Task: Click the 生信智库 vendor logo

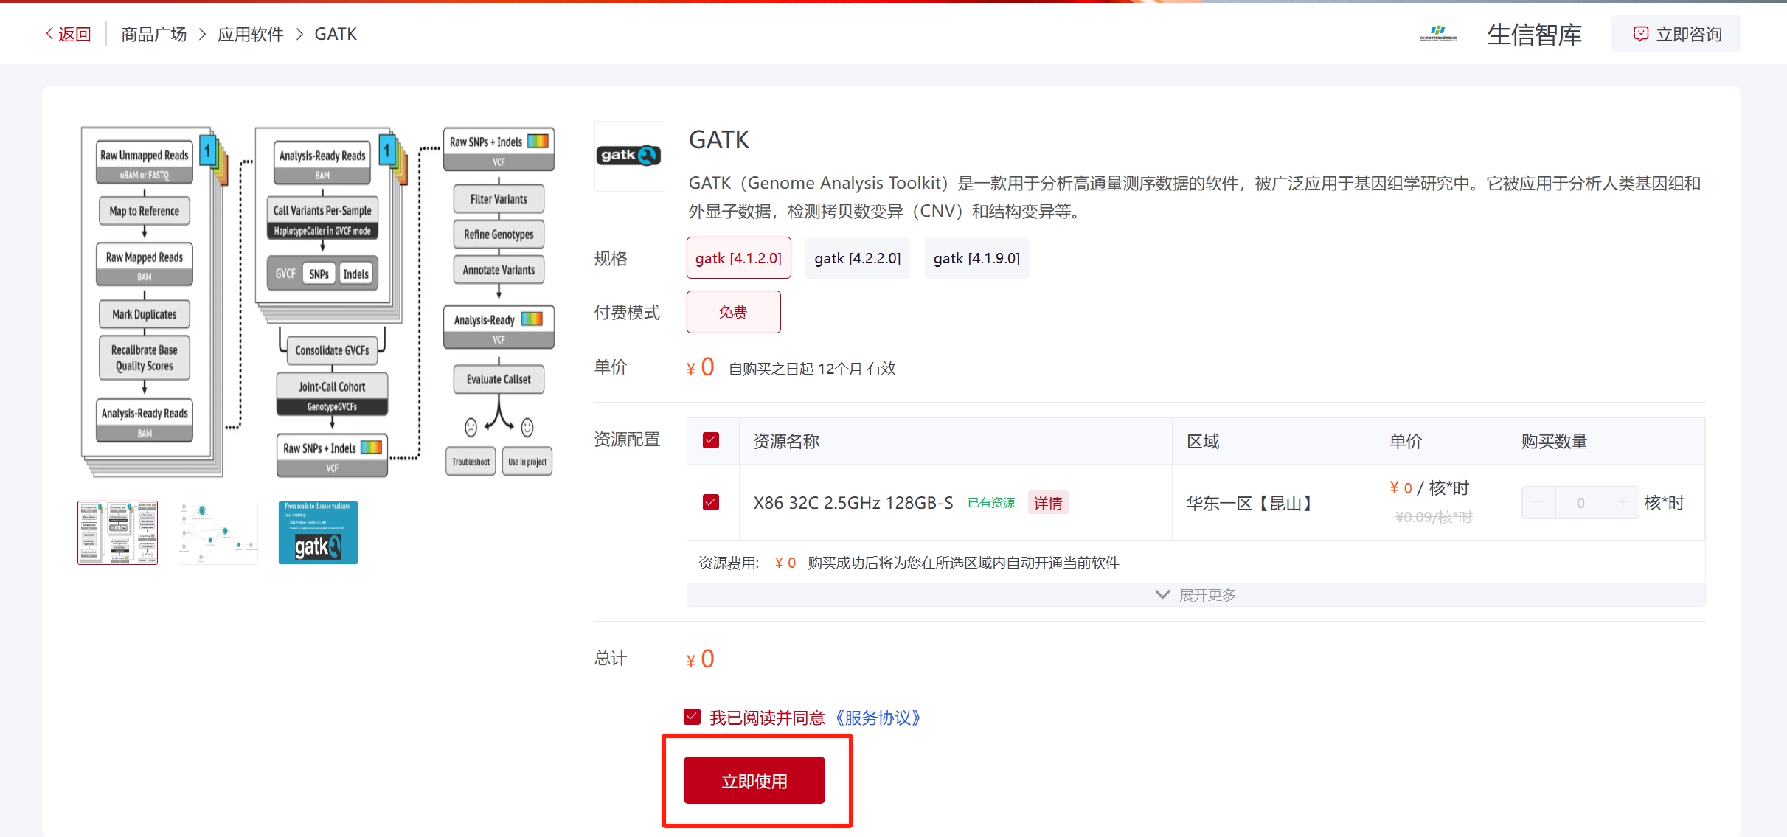Action: tap(1437, 34)
